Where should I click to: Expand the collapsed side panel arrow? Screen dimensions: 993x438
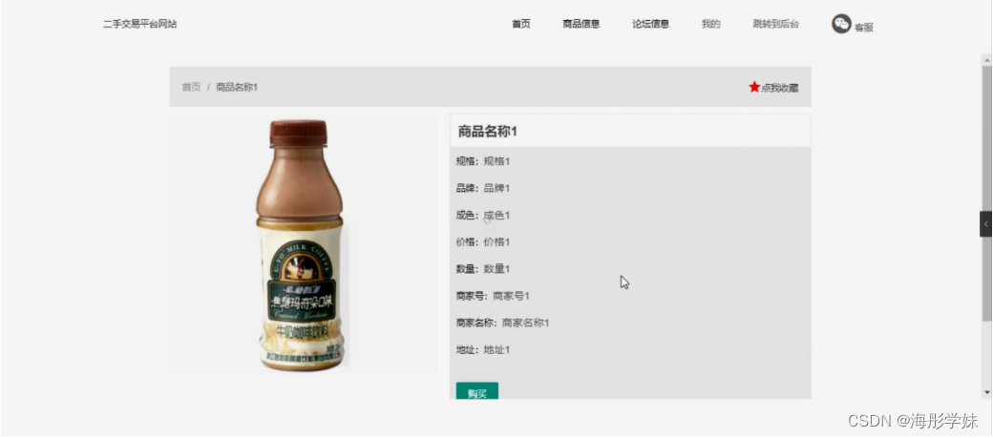(985, 224)
